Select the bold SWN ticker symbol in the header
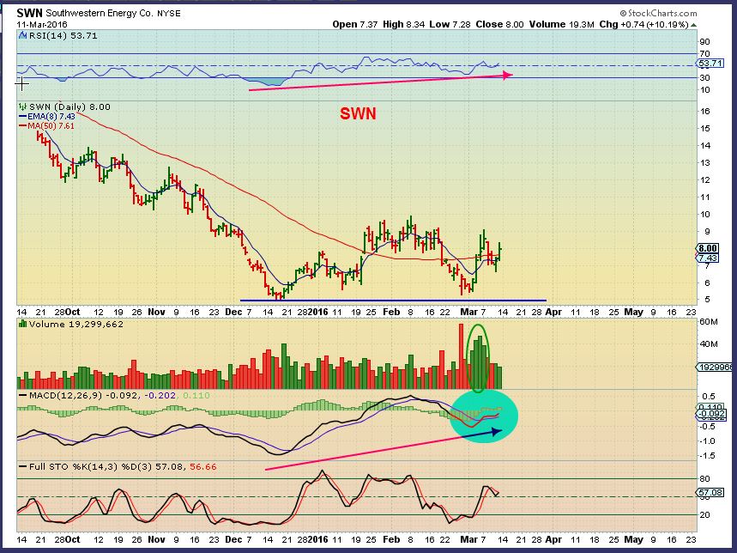Image resolution: width=737 pixels, height=553 pixels. pyautogui.click(x=30, y=13)
